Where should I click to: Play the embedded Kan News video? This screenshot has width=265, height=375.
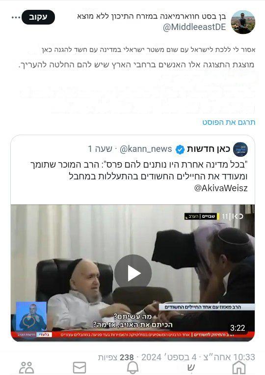pos(132,273)
